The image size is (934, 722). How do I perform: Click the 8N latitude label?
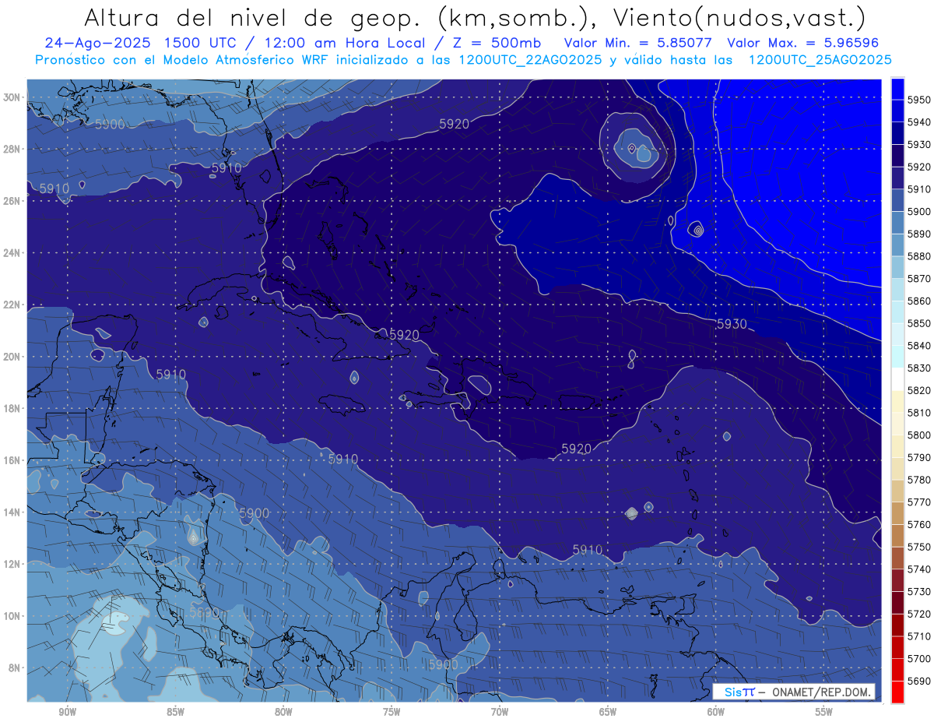(13, 668)
